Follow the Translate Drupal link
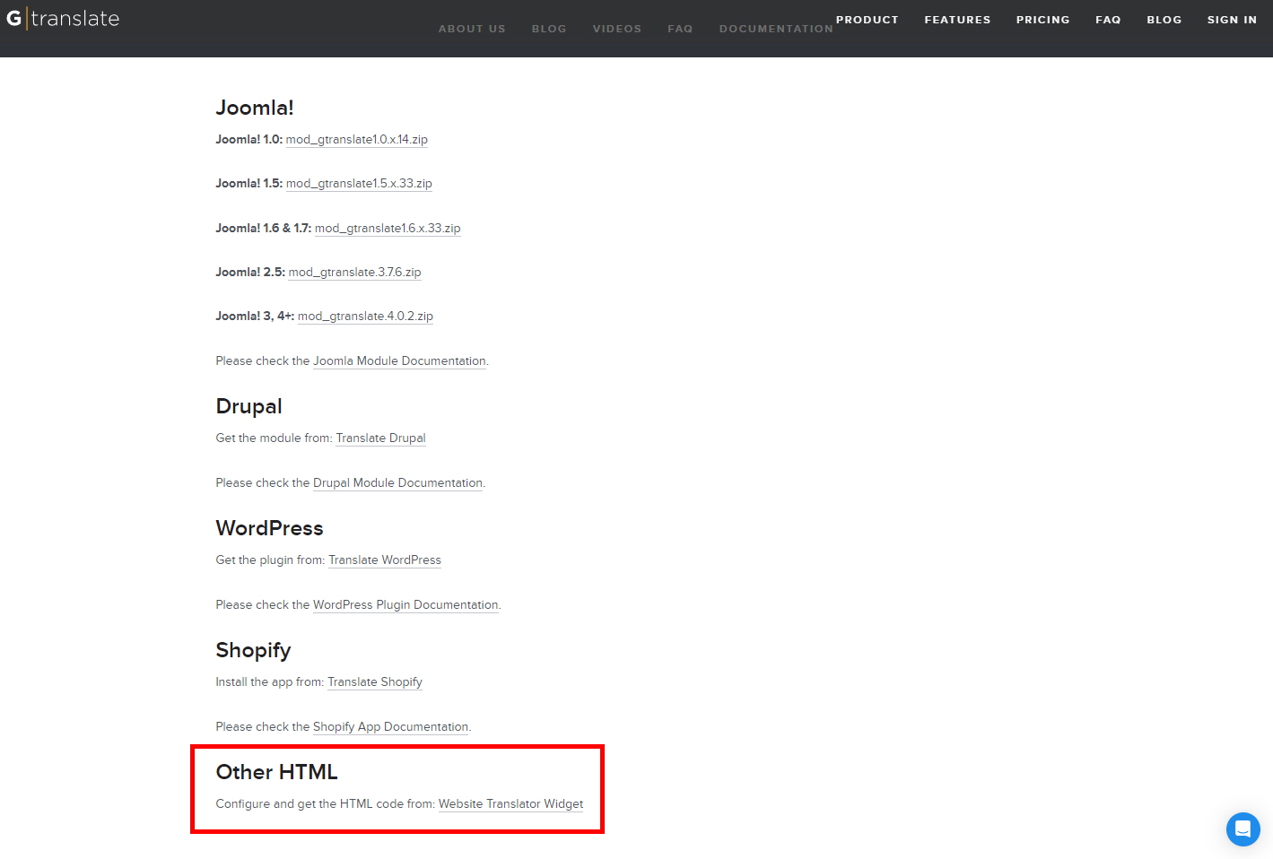The width and height of the screenshot is (1273, 859). click(380, 438)
